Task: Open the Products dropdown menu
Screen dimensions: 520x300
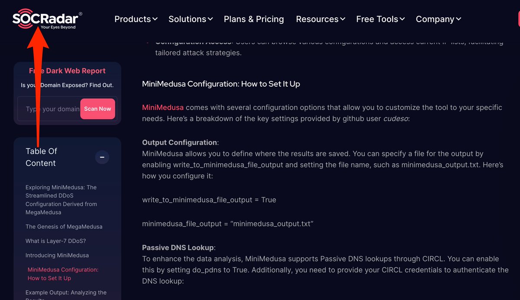Action: point(136,19)
